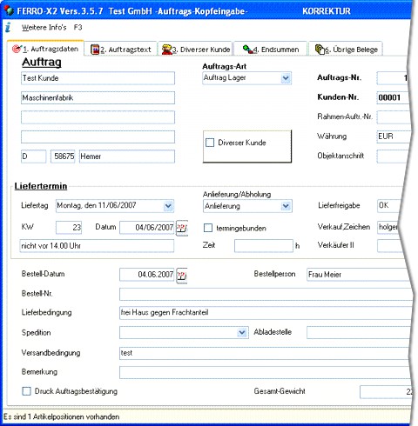
Task: Open calendar picker next to Bestell-Datum
Action: coord(182,275)
